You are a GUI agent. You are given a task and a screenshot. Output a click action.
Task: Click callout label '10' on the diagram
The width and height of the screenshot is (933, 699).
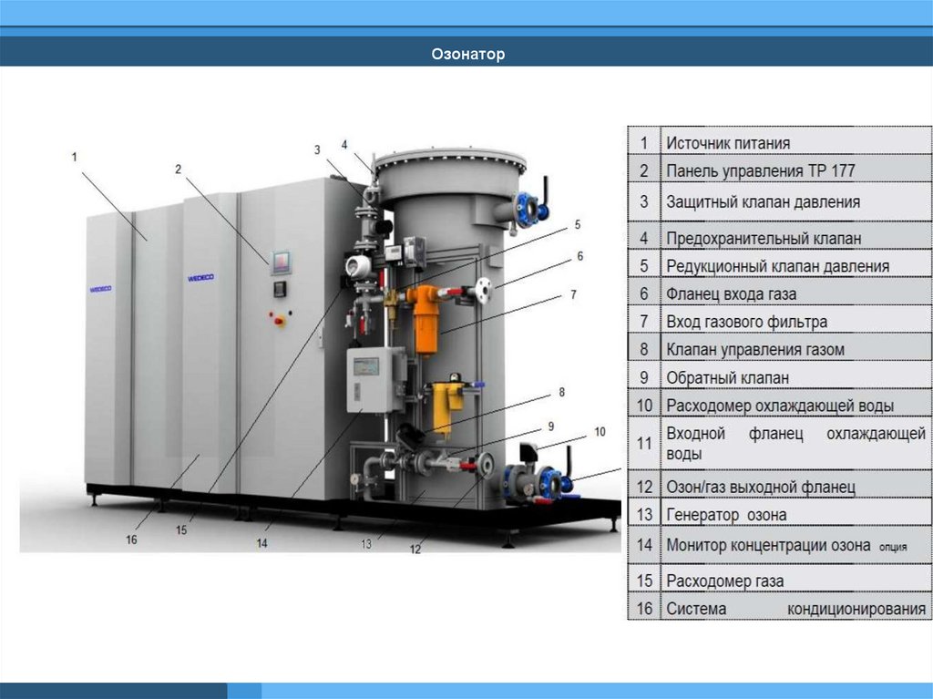click(600, 432)
